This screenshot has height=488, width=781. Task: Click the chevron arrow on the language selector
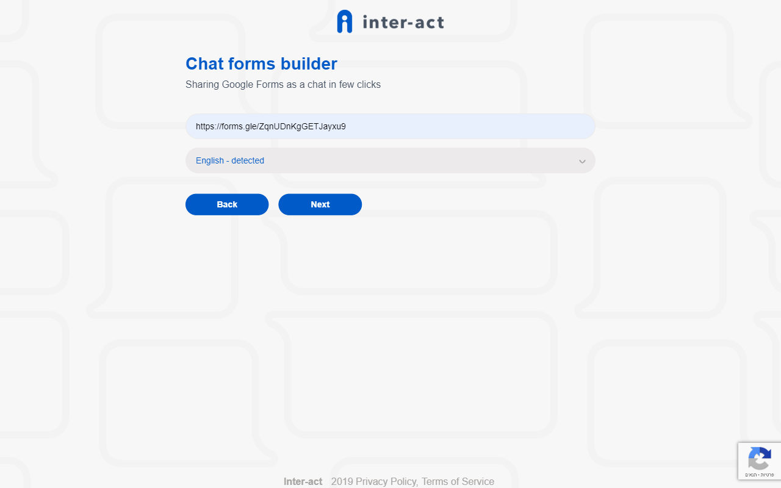[582, 161]
